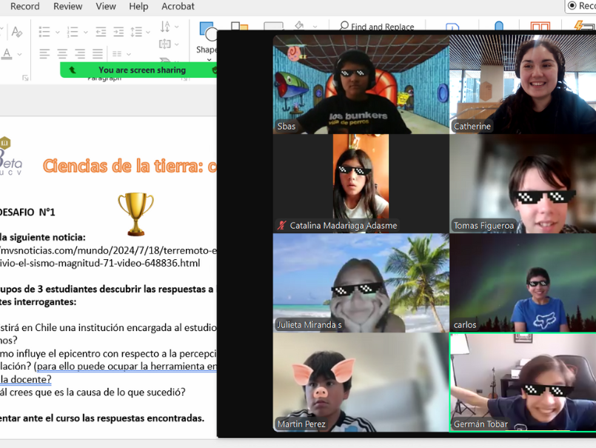
Task: Open the Acrobat tab
Action: 178,7
